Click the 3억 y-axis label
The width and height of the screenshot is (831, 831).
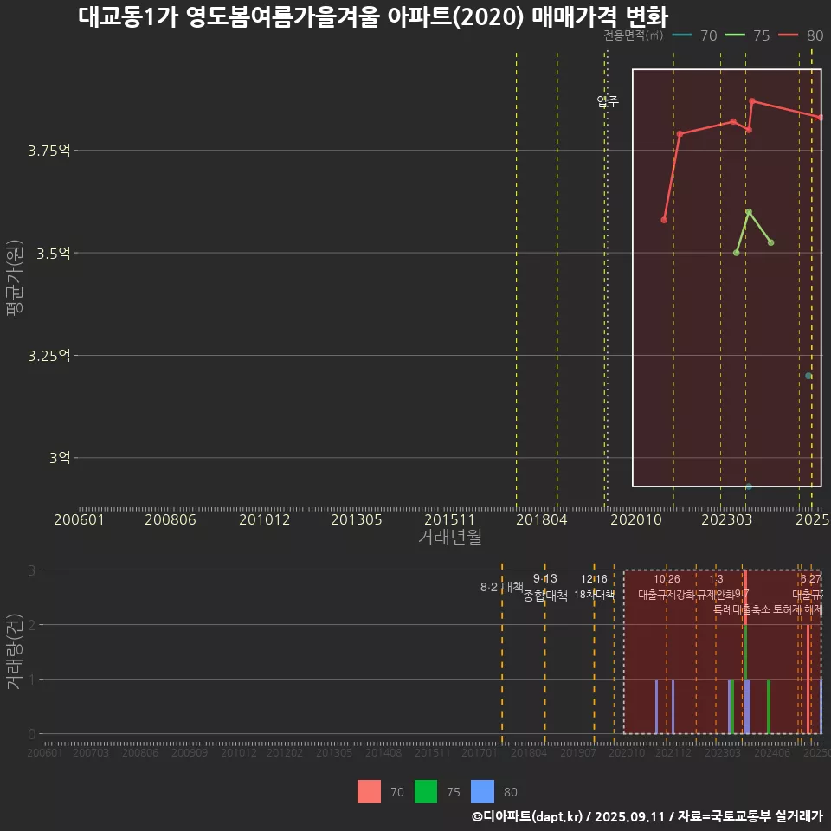coord(60,458)
